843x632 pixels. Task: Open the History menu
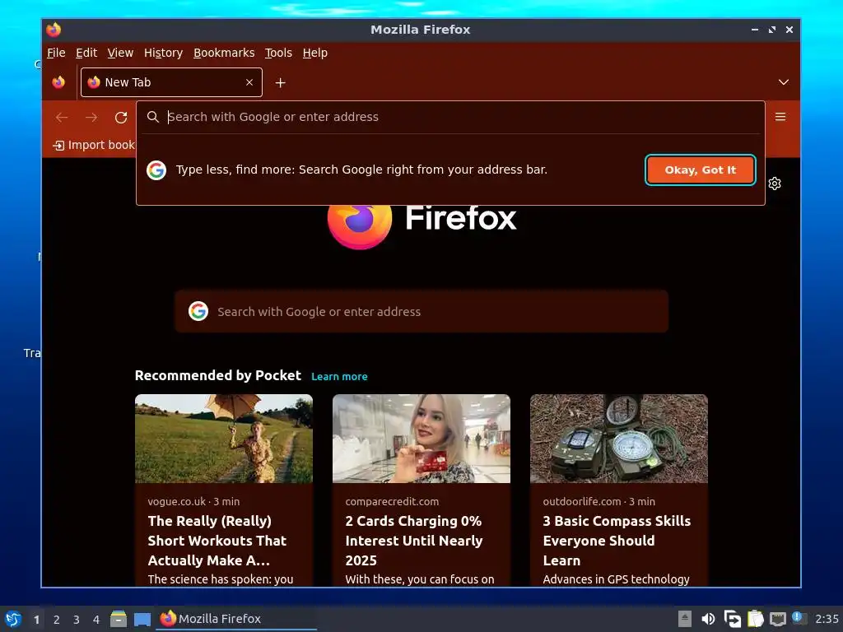[163, 53]
